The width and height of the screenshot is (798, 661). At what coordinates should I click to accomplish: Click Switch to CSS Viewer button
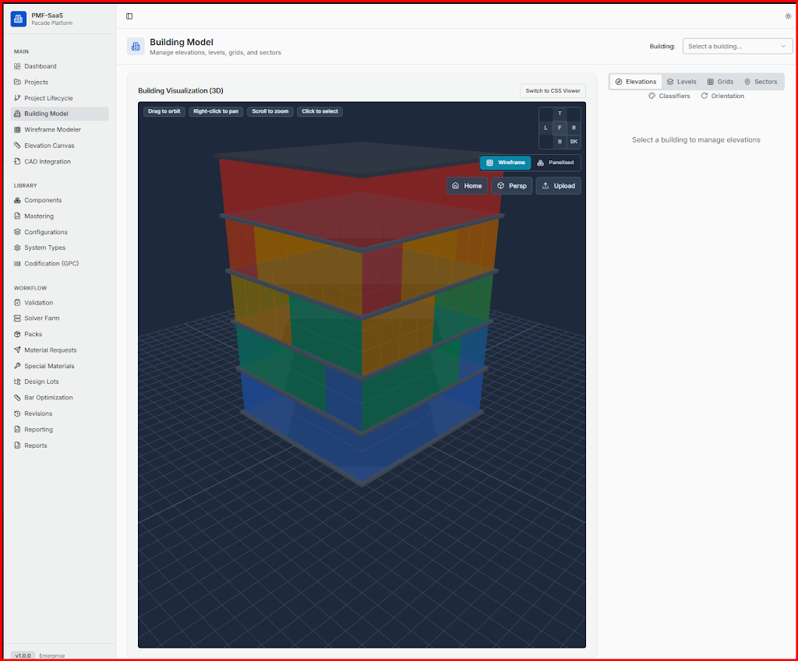coord(553,91)
